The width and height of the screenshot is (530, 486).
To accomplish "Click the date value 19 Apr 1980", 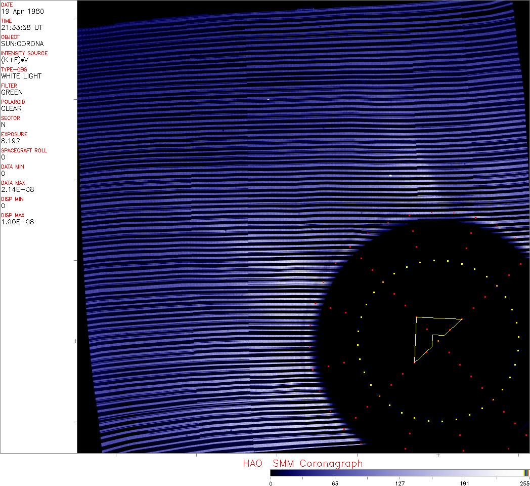I will click(19, 11).
